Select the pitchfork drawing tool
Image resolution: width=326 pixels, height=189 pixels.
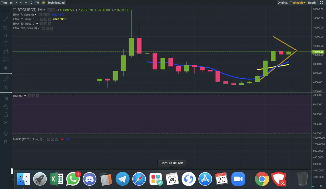pos(6,27)
